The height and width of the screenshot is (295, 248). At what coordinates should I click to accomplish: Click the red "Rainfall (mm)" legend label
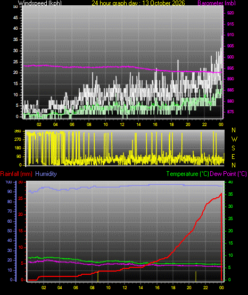click(x=16, y=174)
